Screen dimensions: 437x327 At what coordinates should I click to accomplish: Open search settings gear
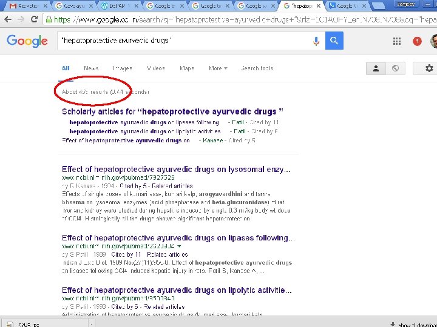[x=429, y=68]
